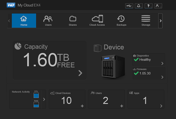The image size is (176, 119).
Task: Open the Users tab
Action: click(48, 21)
